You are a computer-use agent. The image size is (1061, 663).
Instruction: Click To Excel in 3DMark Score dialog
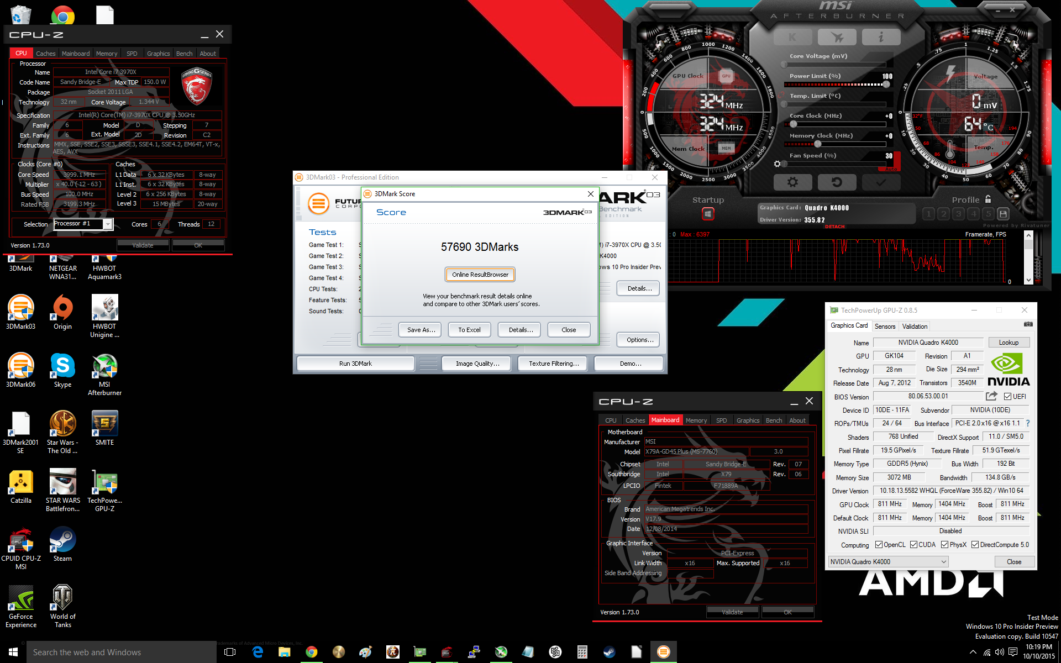pyautogui.click(x=469, y=330)
